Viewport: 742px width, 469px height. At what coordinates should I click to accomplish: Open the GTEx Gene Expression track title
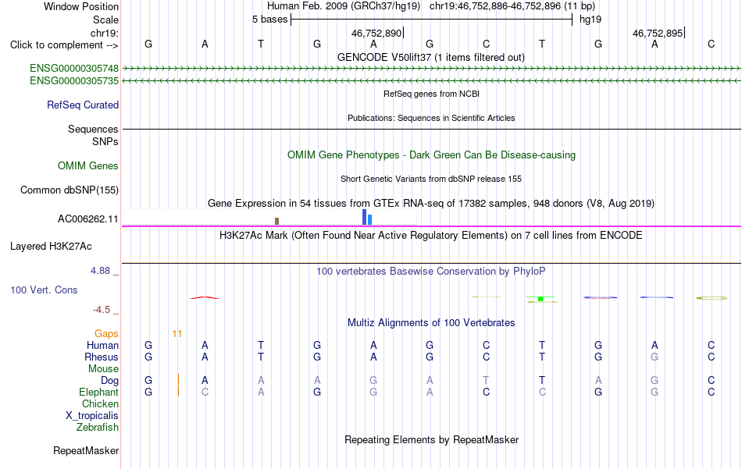[431, 204]
